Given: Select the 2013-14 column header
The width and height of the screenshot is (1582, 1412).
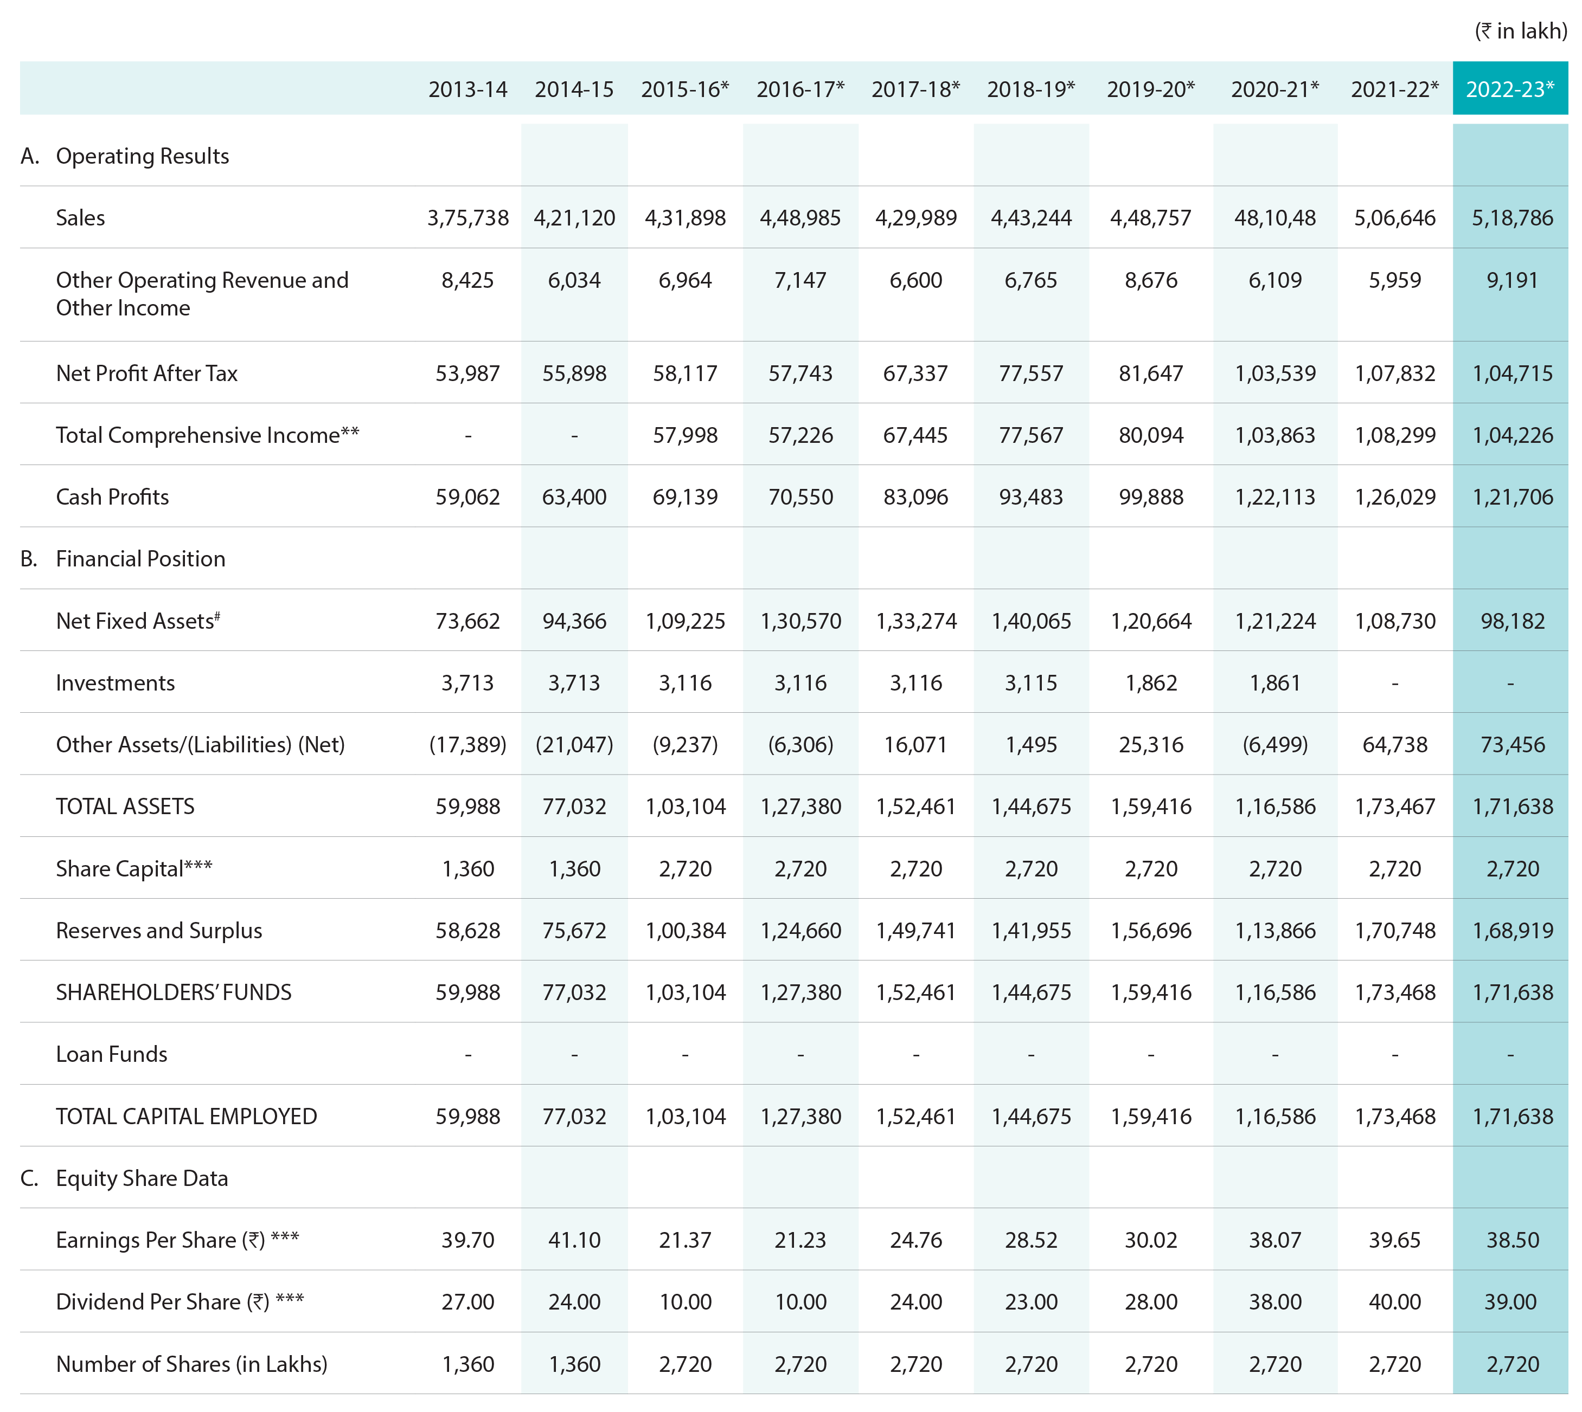Looking at the screenshot, I should tap(467, 89).
